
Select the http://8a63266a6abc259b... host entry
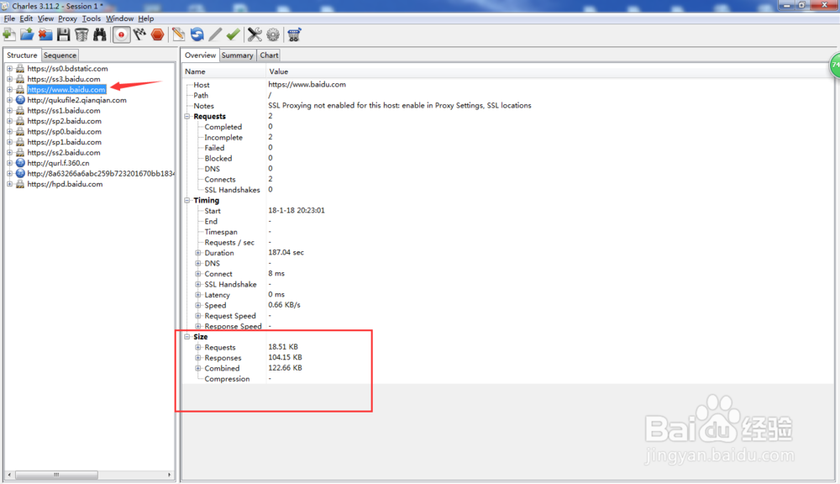(x=101, y=174)
